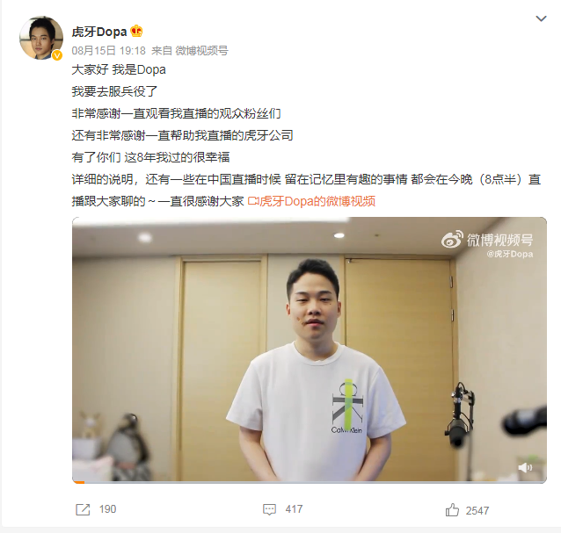Seek along the video progress bar

[310, 482]
